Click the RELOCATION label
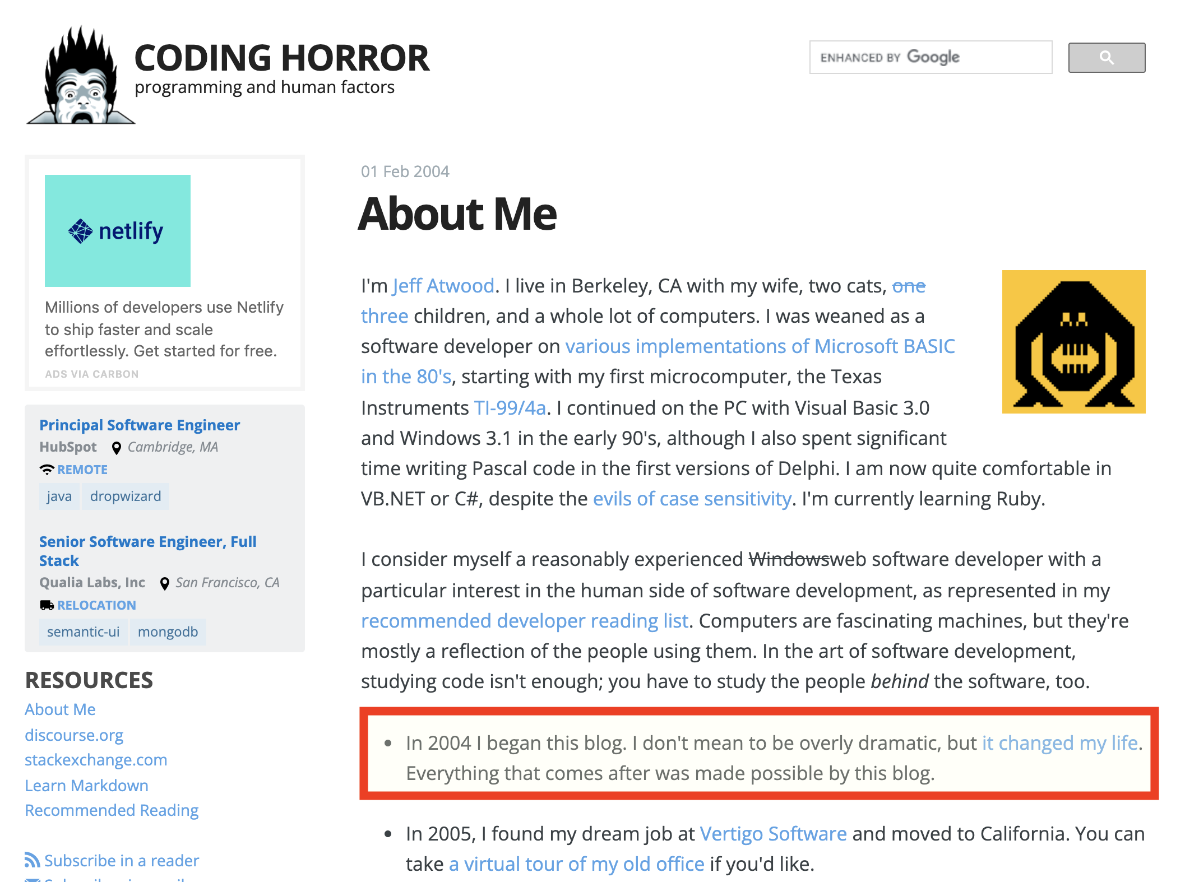 pos(97,605)
